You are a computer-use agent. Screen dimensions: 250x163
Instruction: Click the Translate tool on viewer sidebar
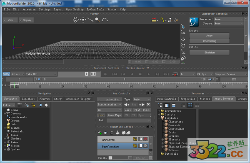click(183, 39)
